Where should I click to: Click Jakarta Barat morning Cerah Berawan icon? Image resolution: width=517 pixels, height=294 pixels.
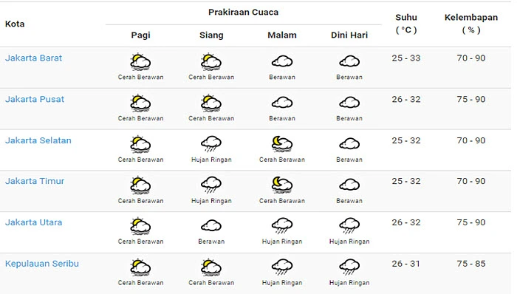point(140,61)
